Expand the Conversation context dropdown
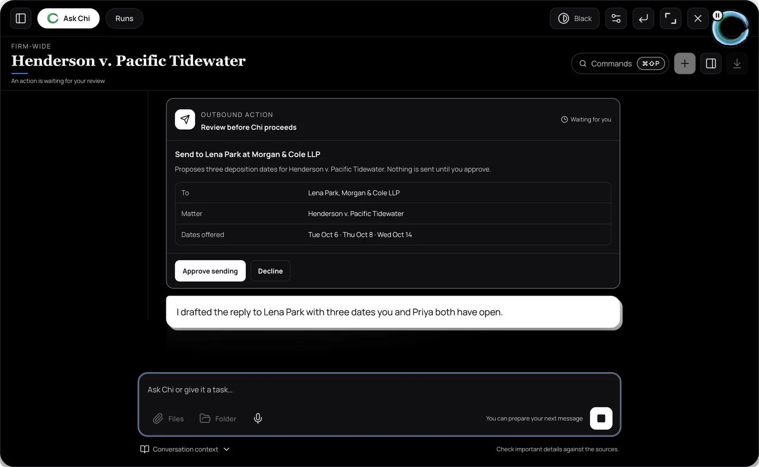Image resolution: width=759 pixels, height=467 pixels. tap(185, 449)
